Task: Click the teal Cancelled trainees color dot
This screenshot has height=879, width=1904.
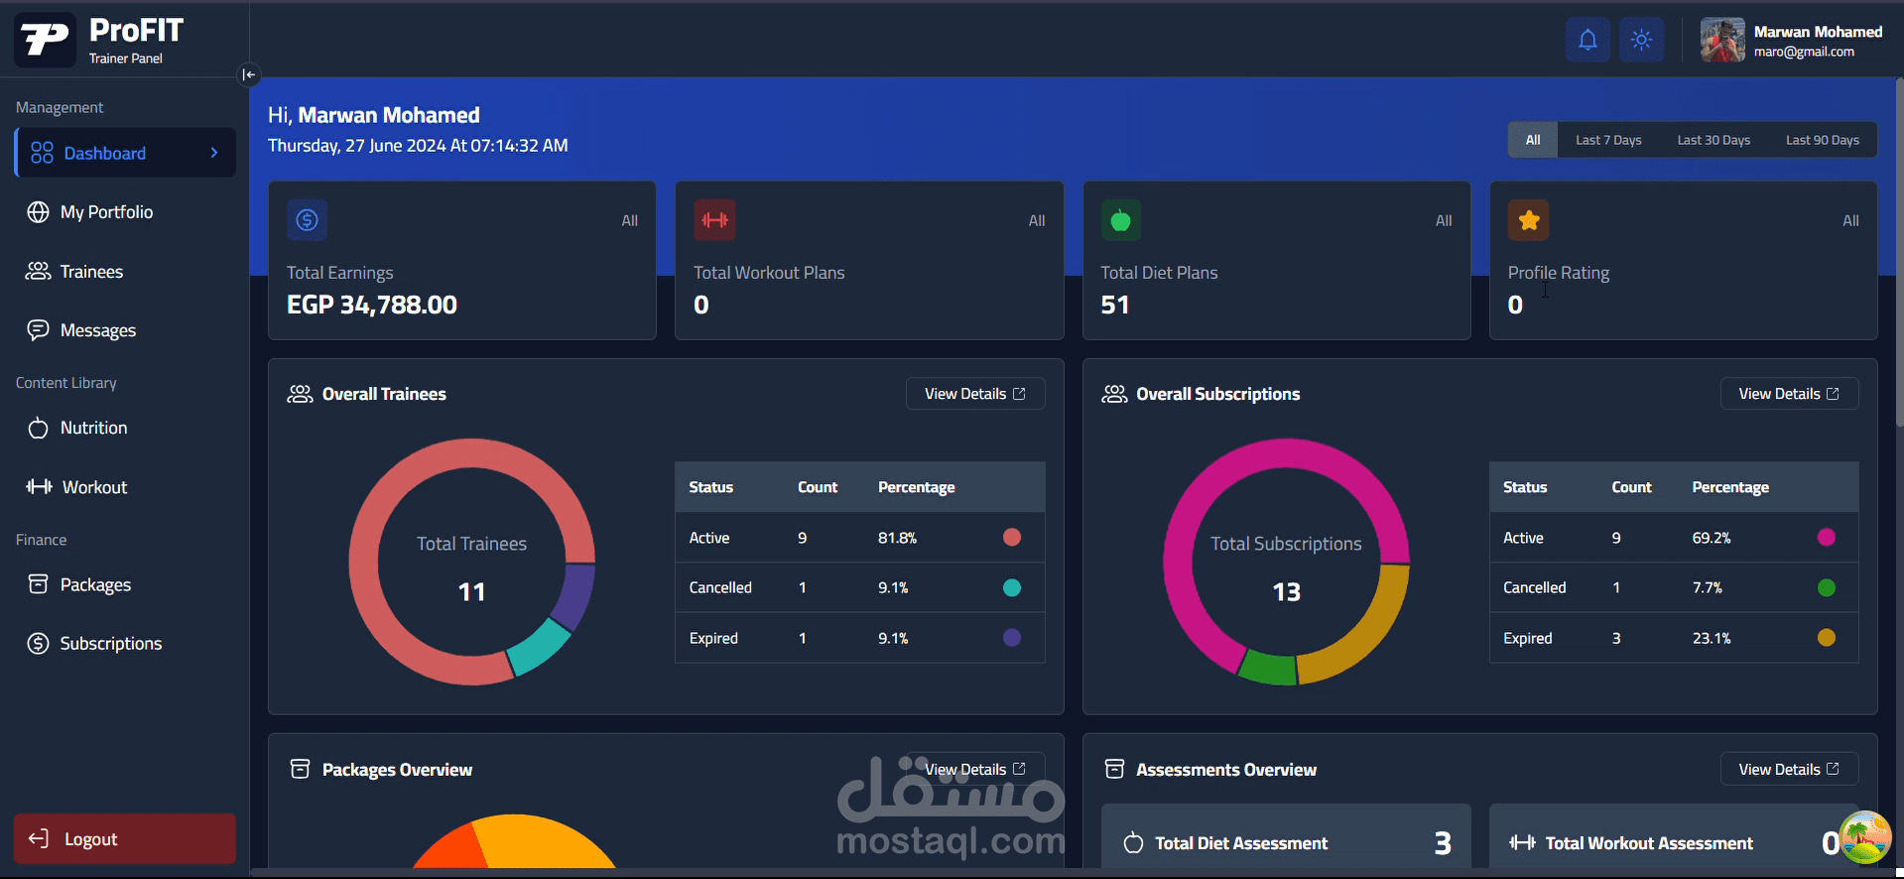Action: pos(1012,587)
